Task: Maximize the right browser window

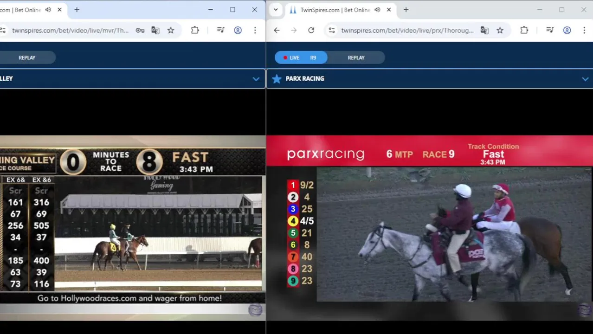Action: click(x=561, y=10)
